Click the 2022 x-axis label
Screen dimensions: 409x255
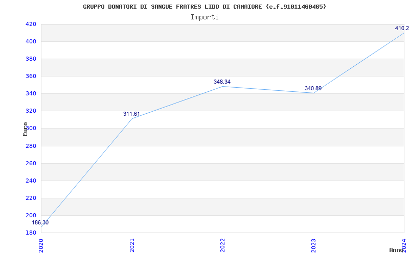coord(222,245)
